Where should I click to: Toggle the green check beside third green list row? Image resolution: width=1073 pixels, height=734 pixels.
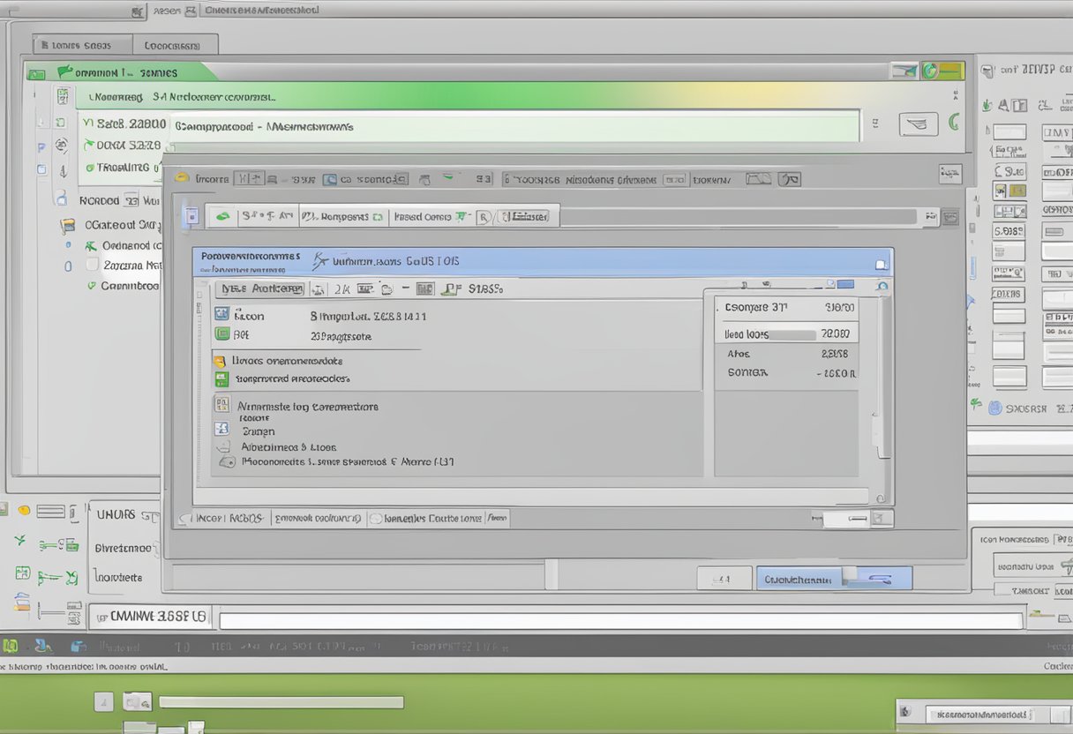click(x=89, y=167)
